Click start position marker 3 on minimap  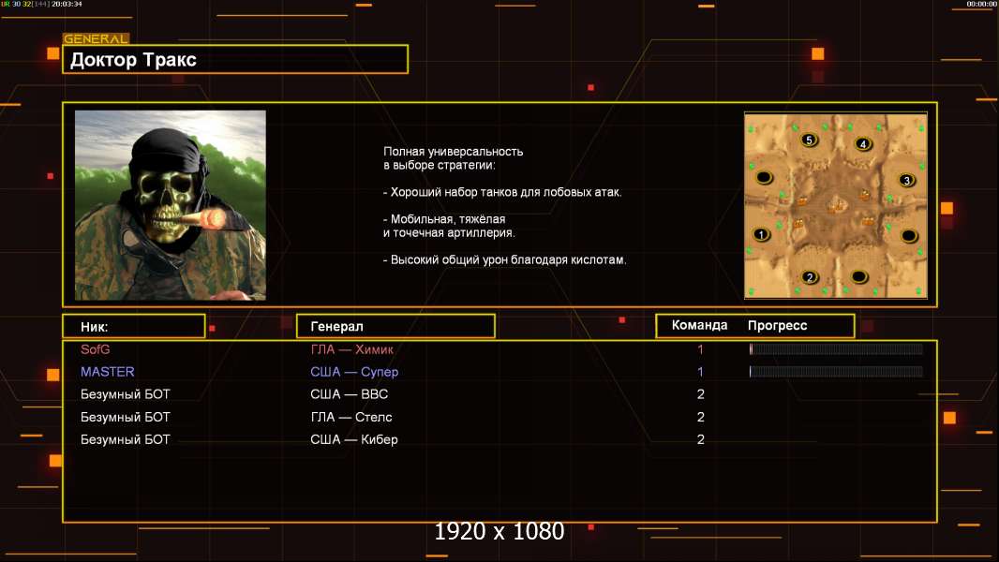click(x=906, y=180)
